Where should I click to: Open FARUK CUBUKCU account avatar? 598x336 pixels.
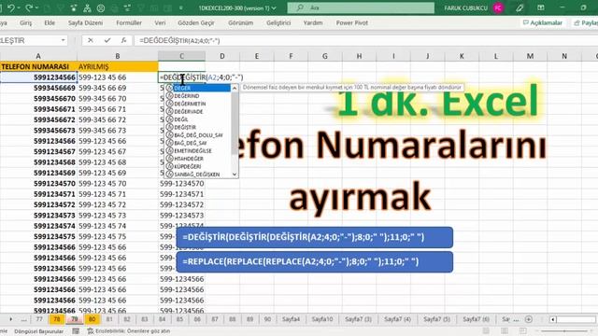click(x=498, y=8)
